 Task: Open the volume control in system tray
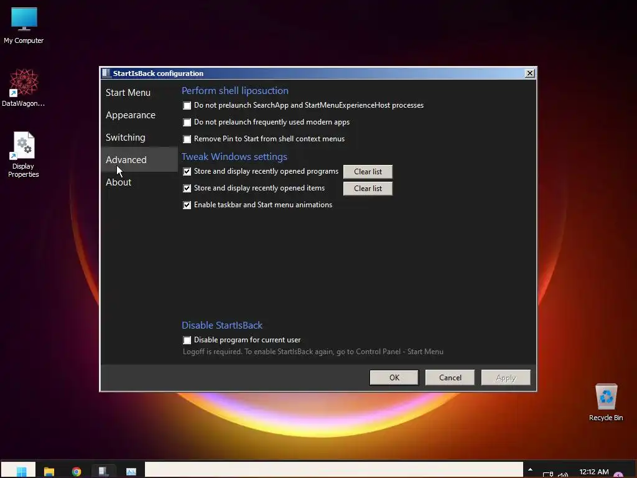click(563, 474)
